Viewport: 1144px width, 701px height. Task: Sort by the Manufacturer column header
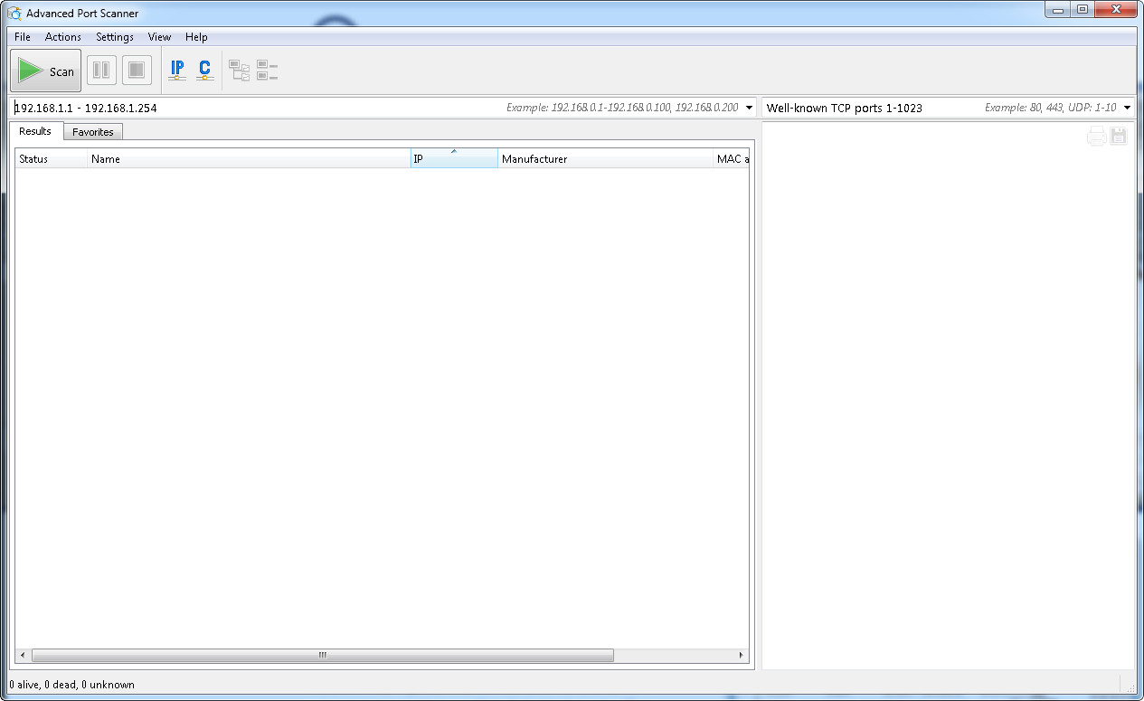[606, 158]
